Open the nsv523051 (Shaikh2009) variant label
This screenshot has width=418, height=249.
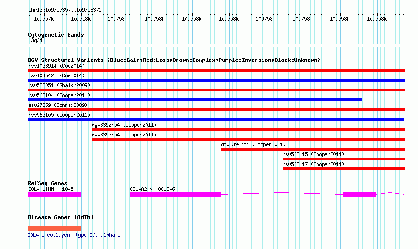click(59, 85)
